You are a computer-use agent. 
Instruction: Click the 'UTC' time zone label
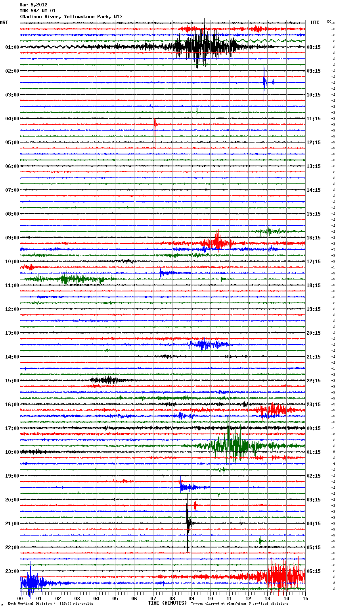tap(315, 23)
